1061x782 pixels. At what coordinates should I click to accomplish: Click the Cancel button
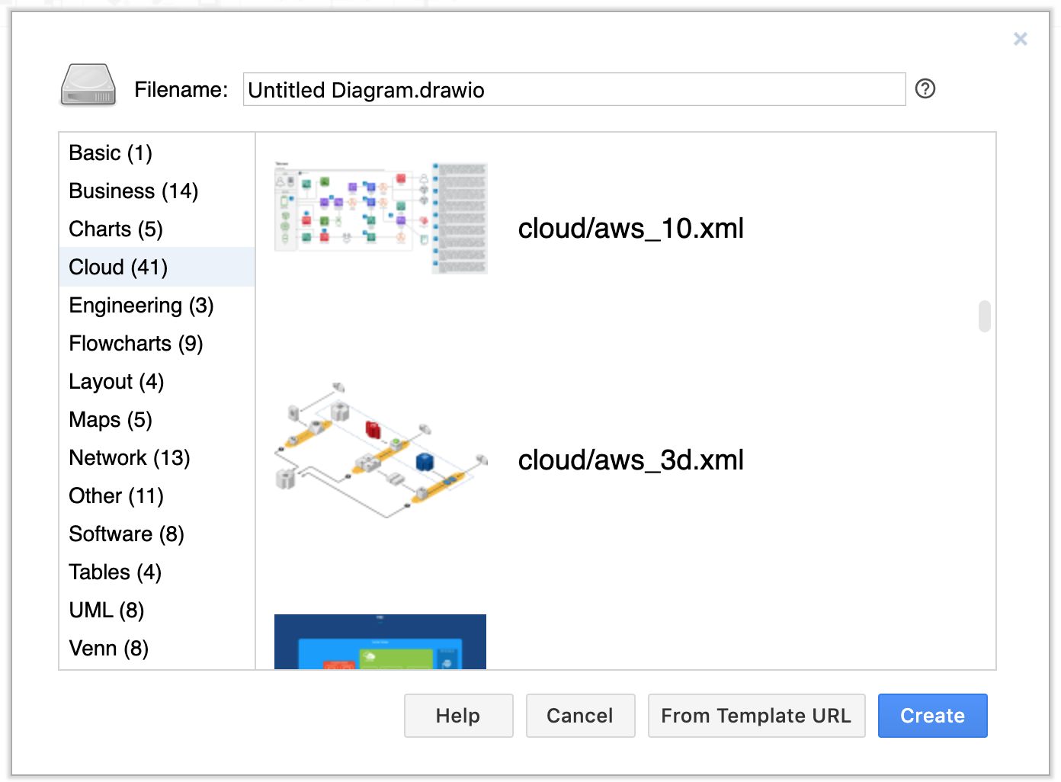coord(580,716)
